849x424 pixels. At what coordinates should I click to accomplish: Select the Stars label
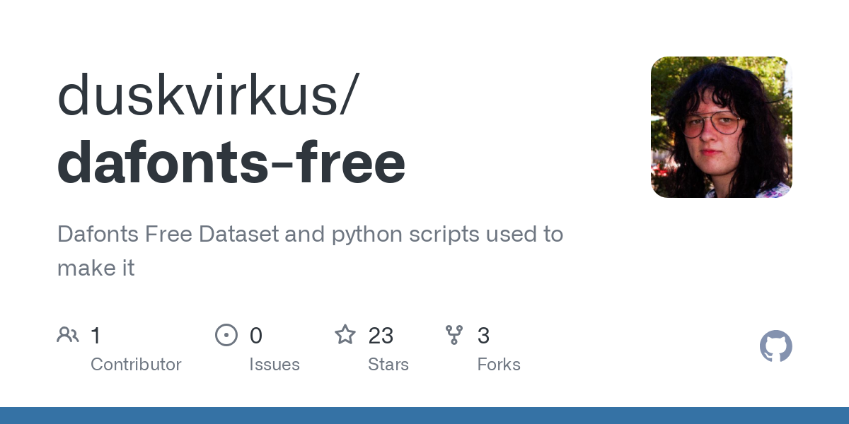pos(388,365)
